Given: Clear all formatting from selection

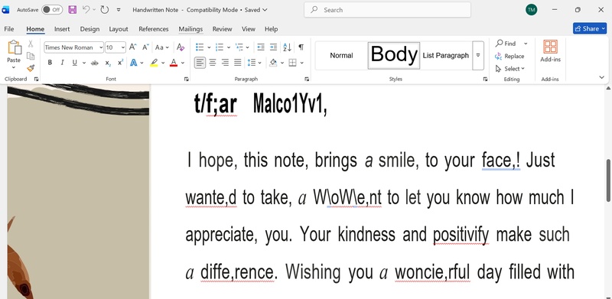Looking at the screenshot, I should coord(181,47).
